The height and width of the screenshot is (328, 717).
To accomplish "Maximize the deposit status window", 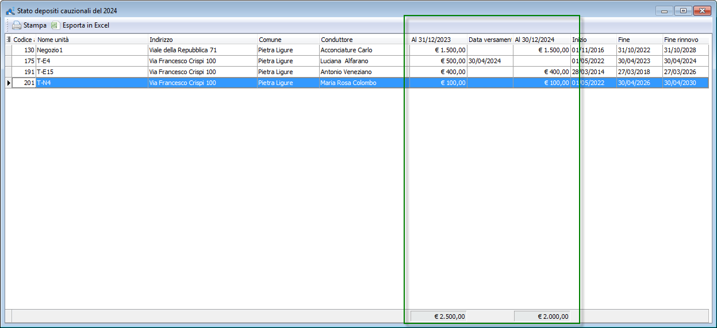I will coord(683,10).
